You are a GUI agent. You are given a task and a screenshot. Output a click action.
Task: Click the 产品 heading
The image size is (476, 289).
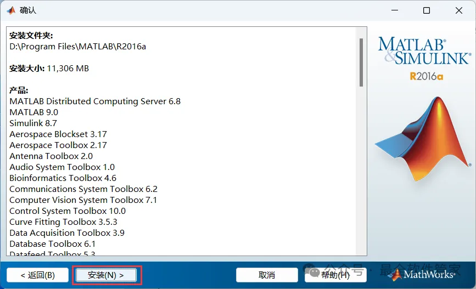[x=19, y=90]
